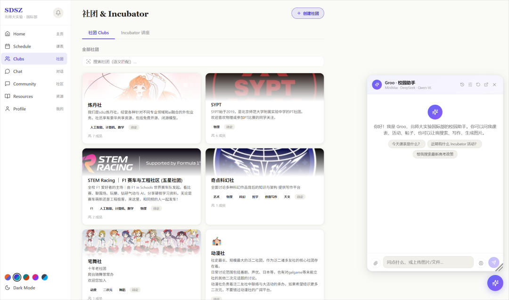Click the 今天课表是什么? suggestion chip

click(406, 144)
